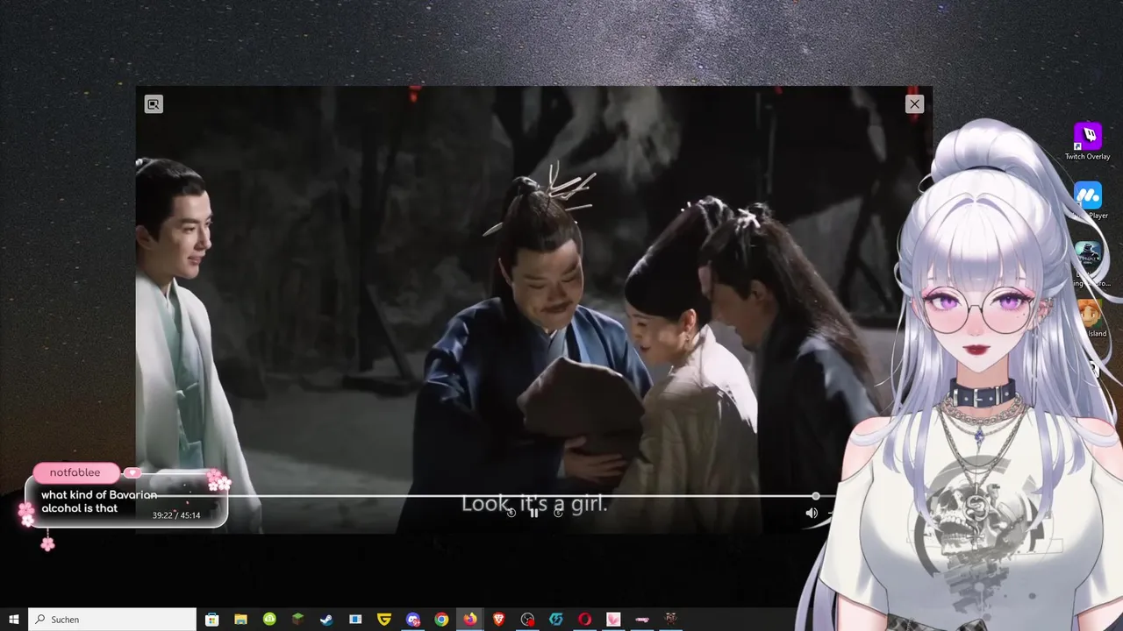Click the chat message about Bavarian alcohol
This screenshot has width=1123, height=631.
click(x=98, y=501)
